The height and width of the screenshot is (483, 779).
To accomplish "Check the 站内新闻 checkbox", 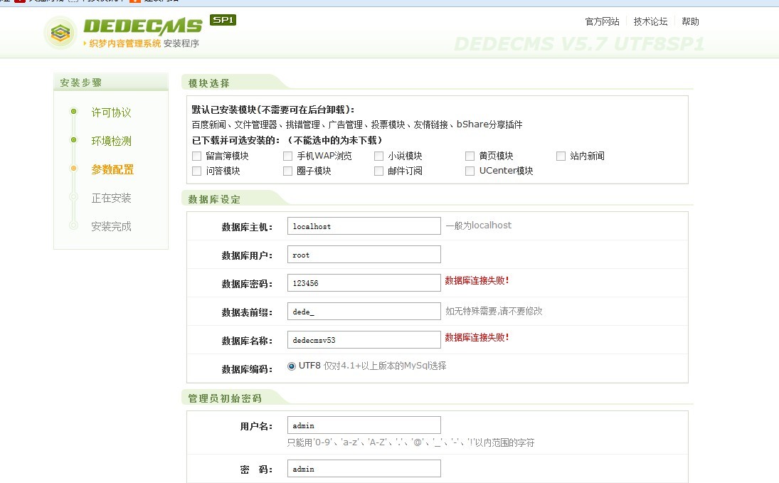I will (x=561, y=156).
